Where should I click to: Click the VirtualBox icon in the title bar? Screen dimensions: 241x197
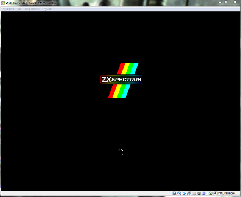click(x=3, y=3)
